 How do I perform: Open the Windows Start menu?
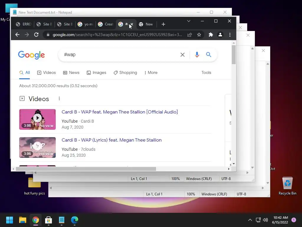(9, 220)
